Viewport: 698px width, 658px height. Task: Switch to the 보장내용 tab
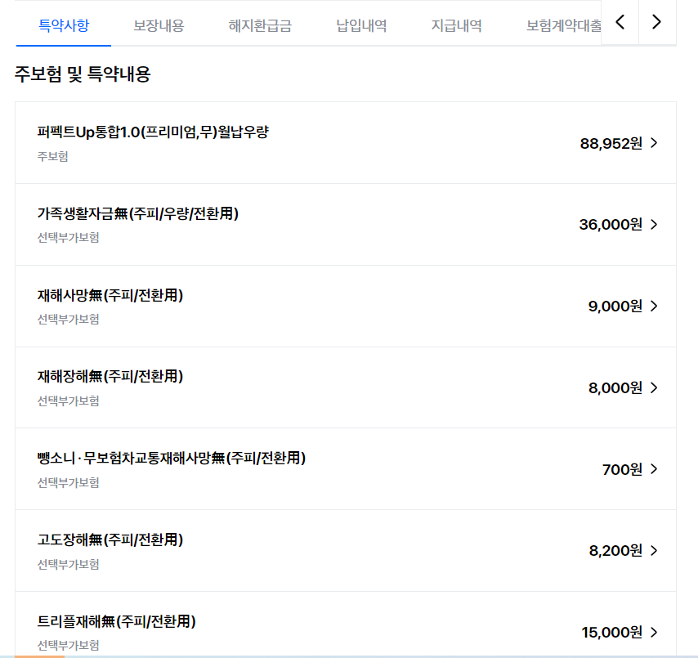coord(159,25)
